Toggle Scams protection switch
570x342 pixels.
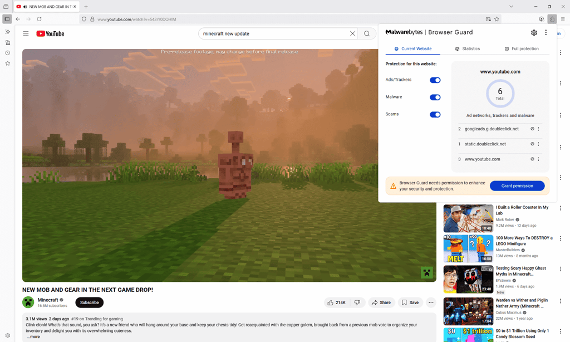coord(435,115)
